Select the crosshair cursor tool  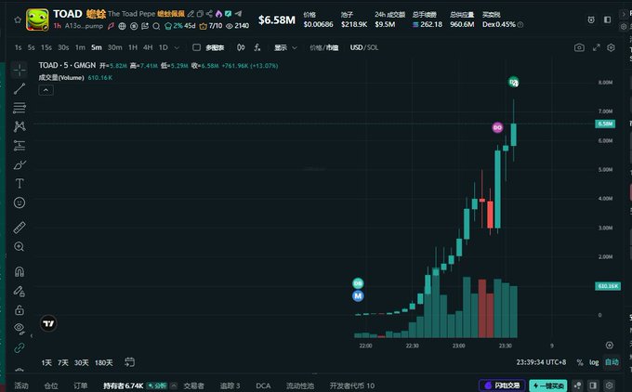20,70
